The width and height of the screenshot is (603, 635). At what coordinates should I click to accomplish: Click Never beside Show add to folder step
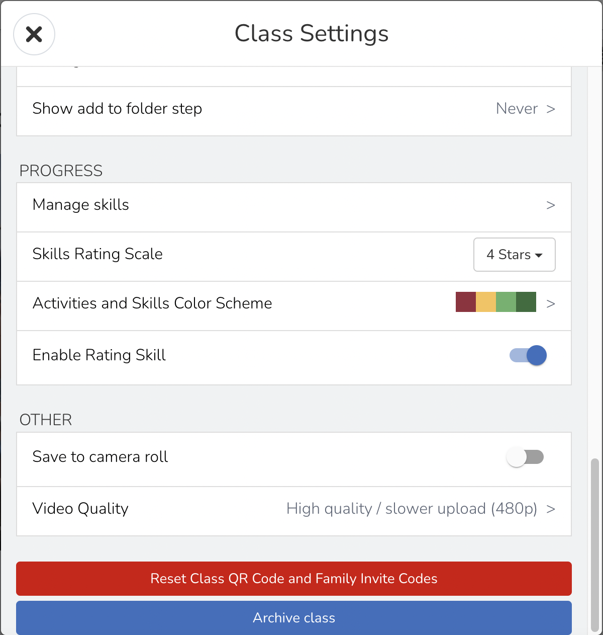(x=517, y=109)
